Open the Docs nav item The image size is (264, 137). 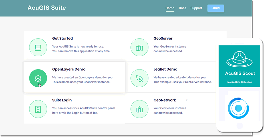[x=182, y=8]
